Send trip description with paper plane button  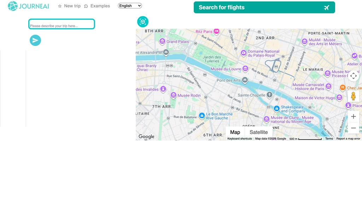pyautogui.click(x=35, y=40)
